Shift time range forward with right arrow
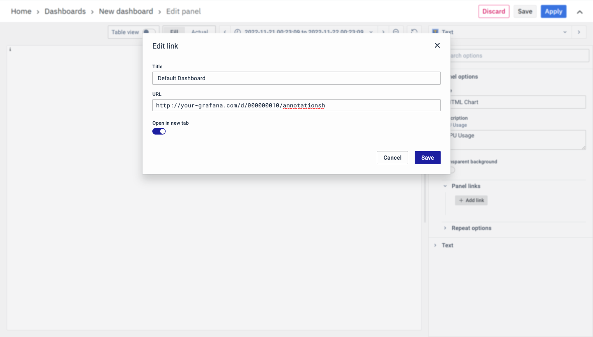Viewport: 593px width, 337px height. point(383,32)
